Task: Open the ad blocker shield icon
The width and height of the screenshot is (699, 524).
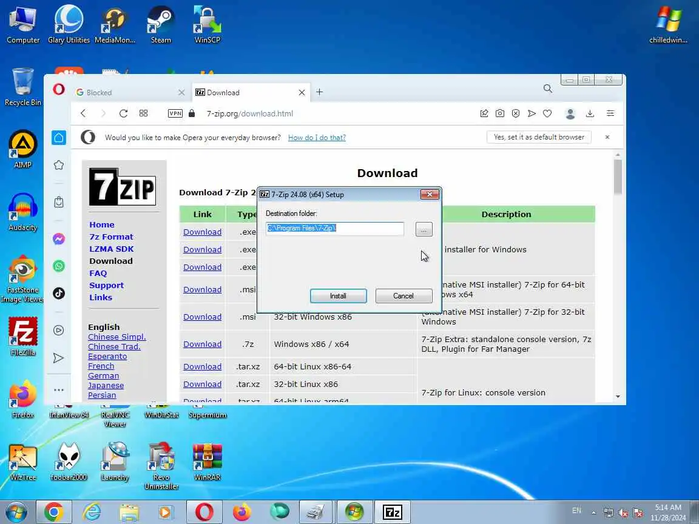Action: coord(516,113)
